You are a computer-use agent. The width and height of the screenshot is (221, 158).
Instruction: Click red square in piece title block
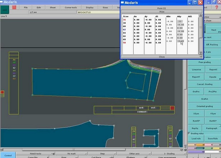pos(172,108)
